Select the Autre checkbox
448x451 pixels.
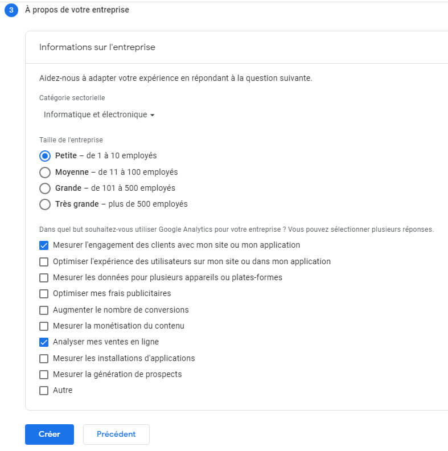coord(44,391)
